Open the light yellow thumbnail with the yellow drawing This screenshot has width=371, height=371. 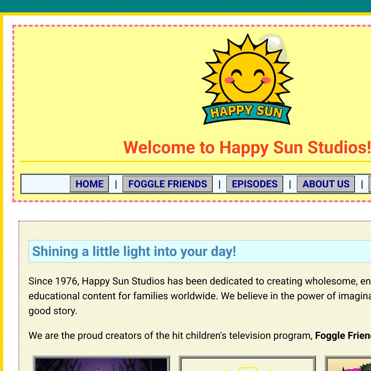[x=247, y=364]
